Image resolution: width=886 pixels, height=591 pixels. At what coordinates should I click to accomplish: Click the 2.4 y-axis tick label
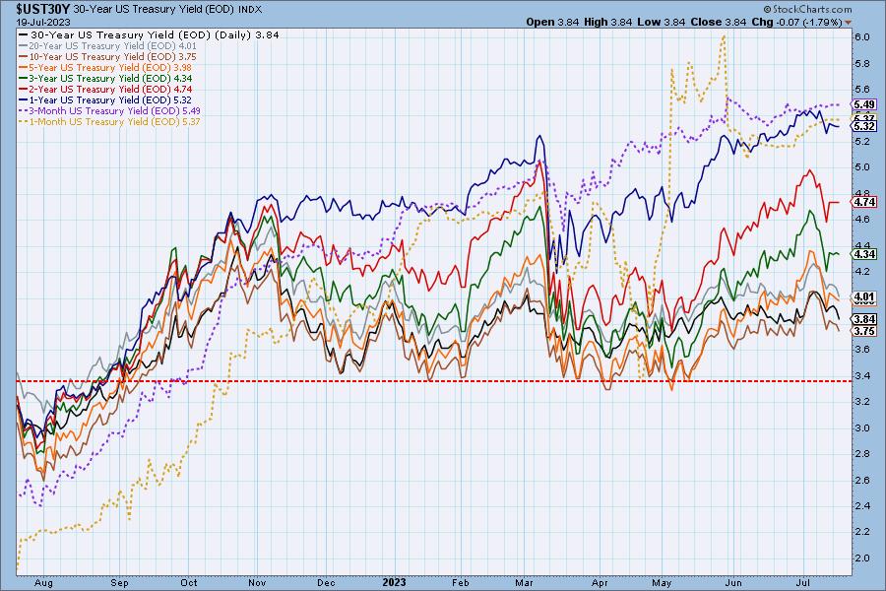coord(862,506)
